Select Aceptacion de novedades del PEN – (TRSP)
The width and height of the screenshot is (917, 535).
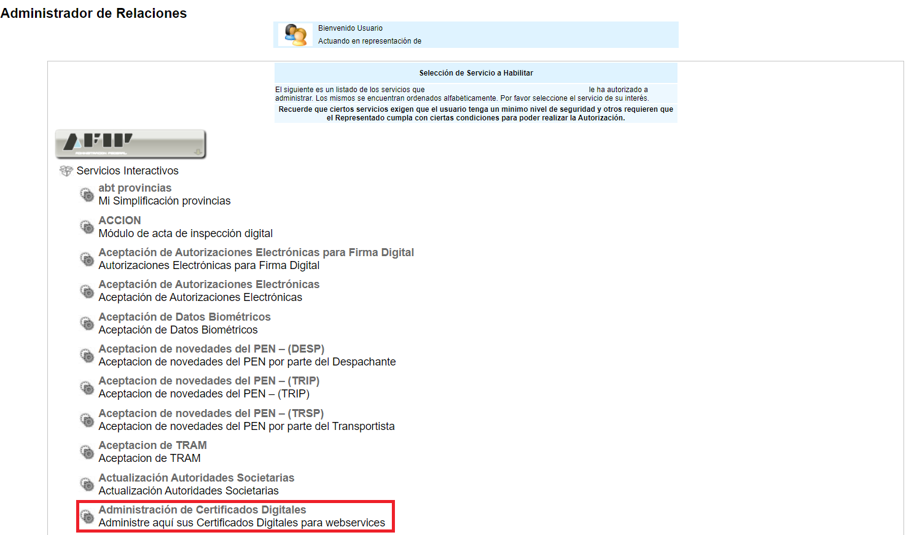pos(211,413)
